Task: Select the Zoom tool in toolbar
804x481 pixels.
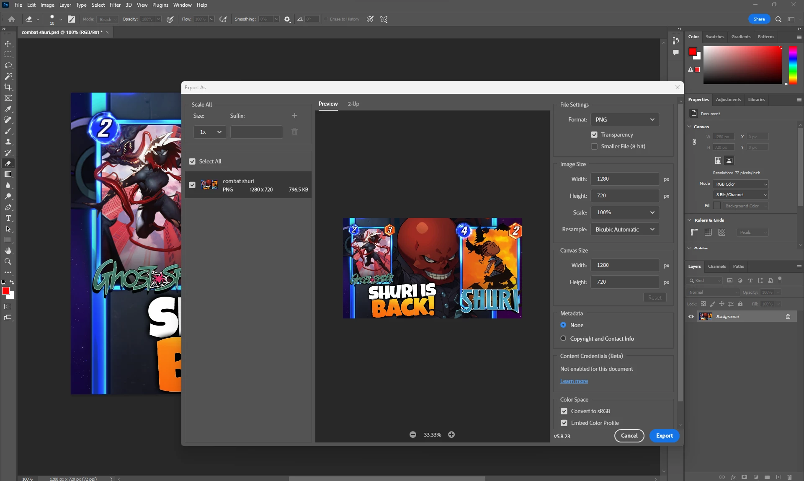Action: [8, 261]
